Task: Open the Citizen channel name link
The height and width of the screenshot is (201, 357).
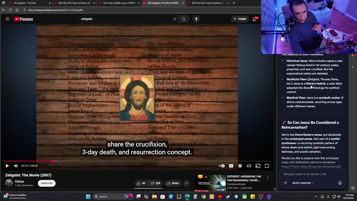Action: (20, 181)
